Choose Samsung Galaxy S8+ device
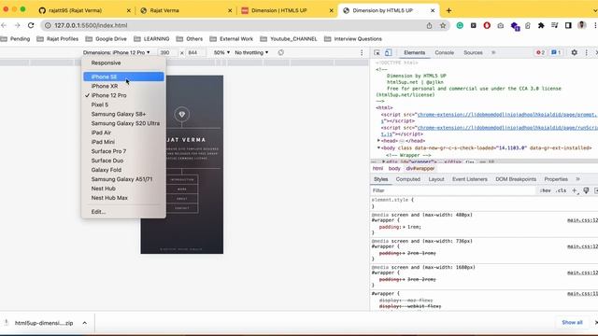Screen dimensions: 598x336 coord(123,114)
